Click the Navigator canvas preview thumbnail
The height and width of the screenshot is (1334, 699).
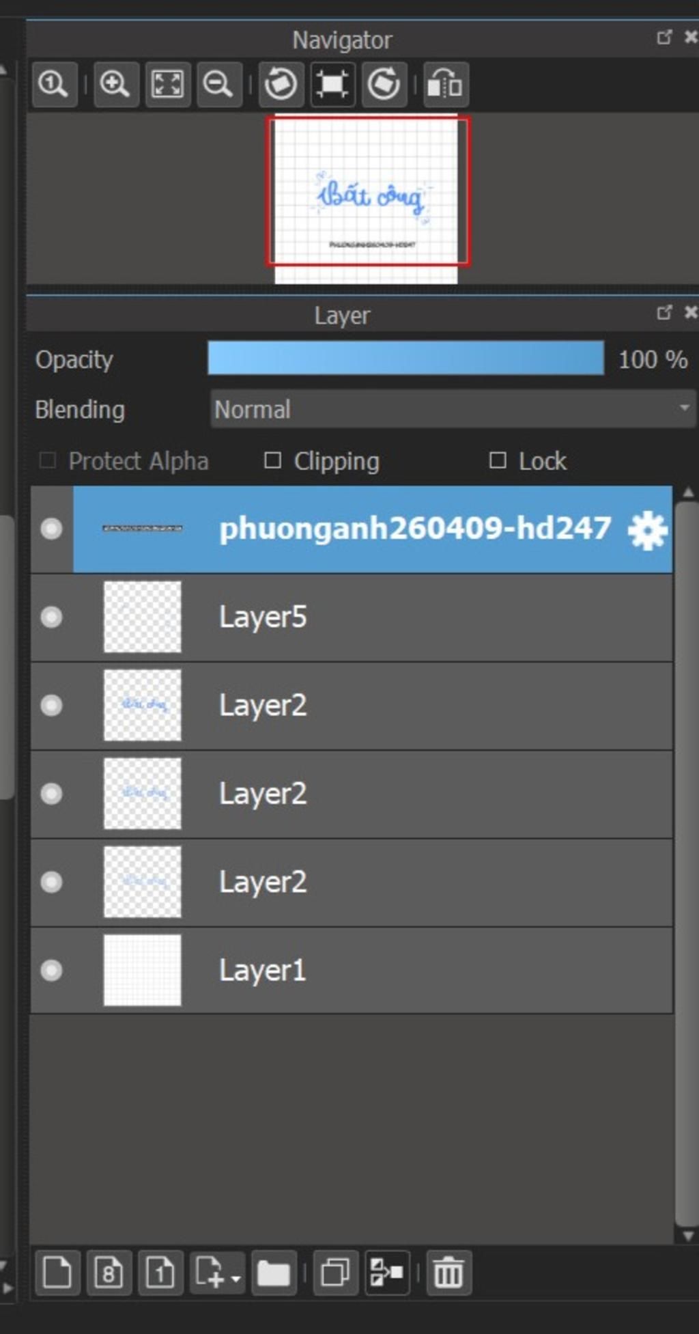click(367, 198)
